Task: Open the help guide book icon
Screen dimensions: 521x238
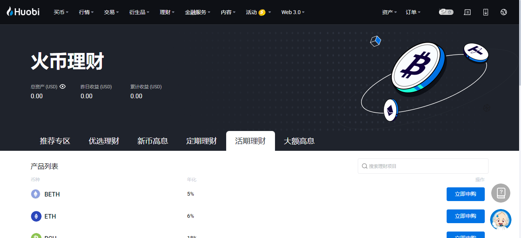Action: tap(501, 193)
